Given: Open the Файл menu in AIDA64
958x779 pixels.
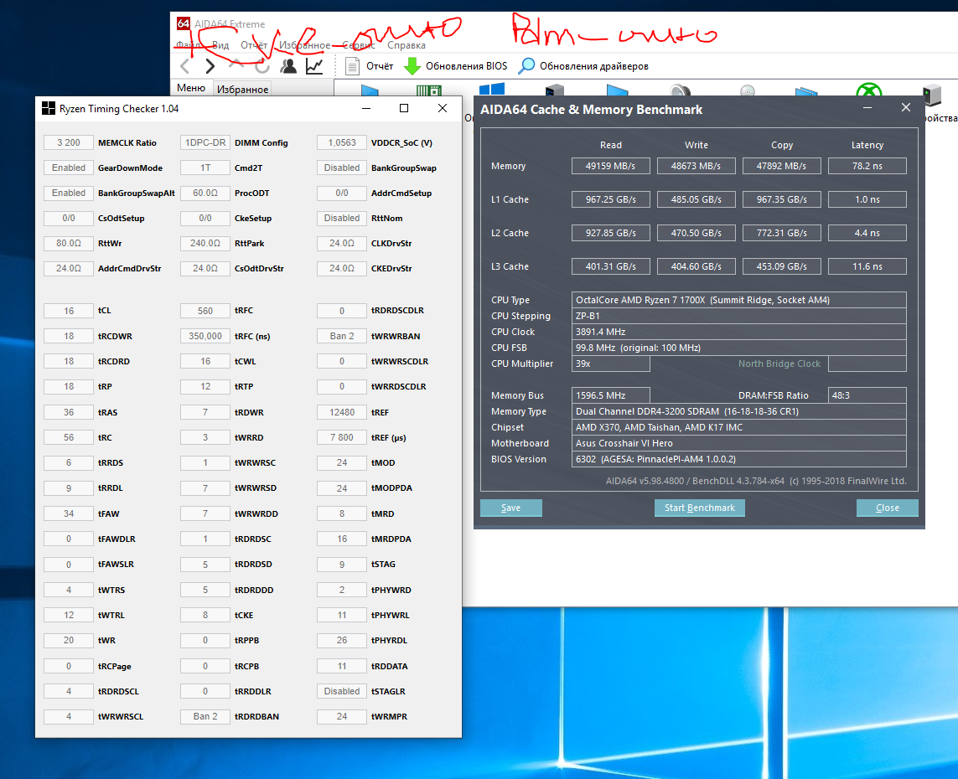Looking at the screenshot, I should coord(189,45).
